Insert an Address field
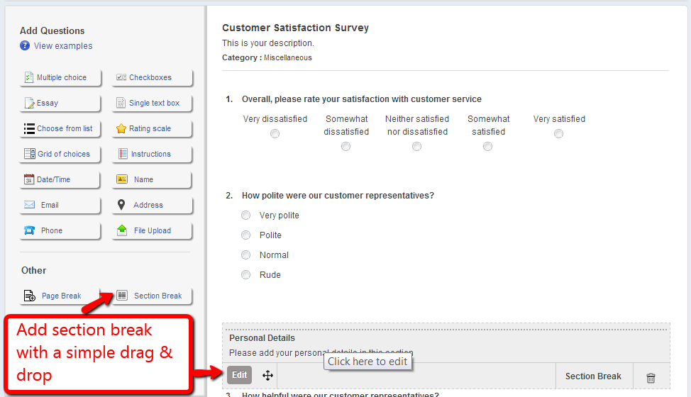The image size is (691, 397). (x=152, y=205)
